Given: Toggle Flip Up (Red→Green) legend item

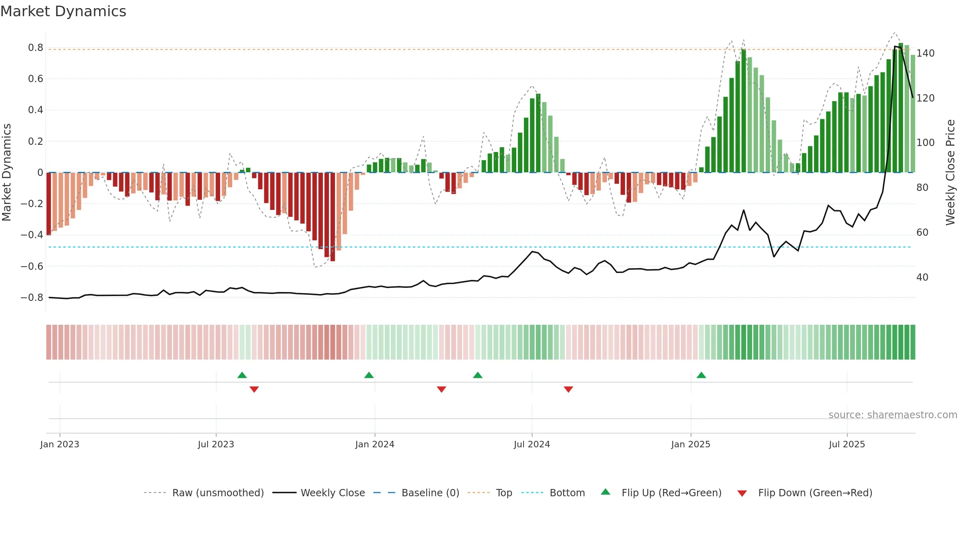Looking at the screenshot, I should click(x=661, y=493).
